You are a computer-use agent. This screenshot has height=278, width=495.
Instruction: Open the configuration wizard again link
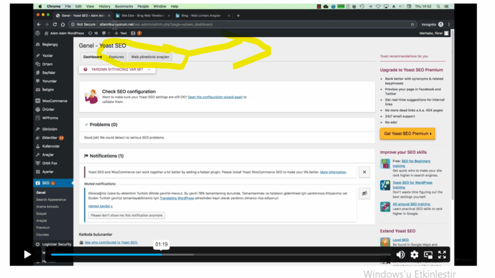(x=215, y=97)
